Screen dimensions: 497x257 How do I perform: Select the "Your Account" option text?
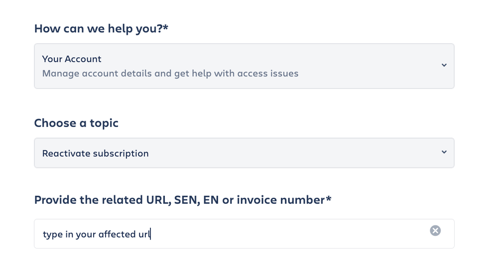point(72,59)
